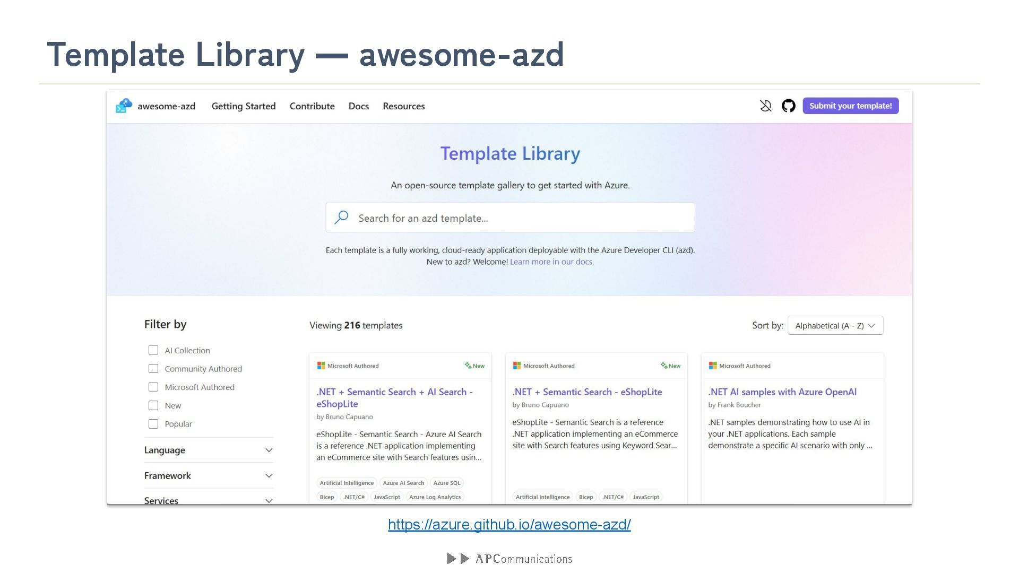Open the GitHub repository icon
This screenshot has height=573, width=1019.
(x=789, y=106)
